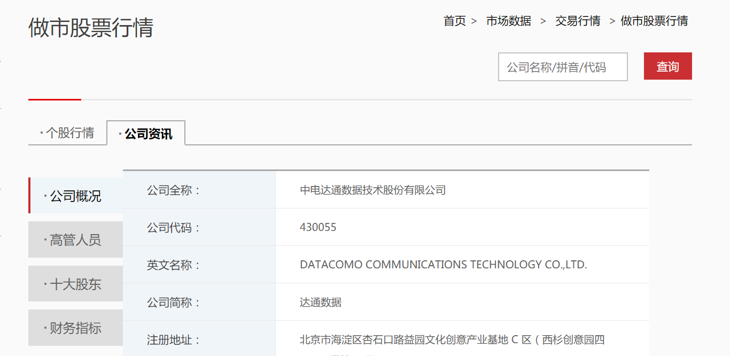Screen dimensions: 730x356
Task: Select the 英文名称 label cell
Action: tap(199, 265)
